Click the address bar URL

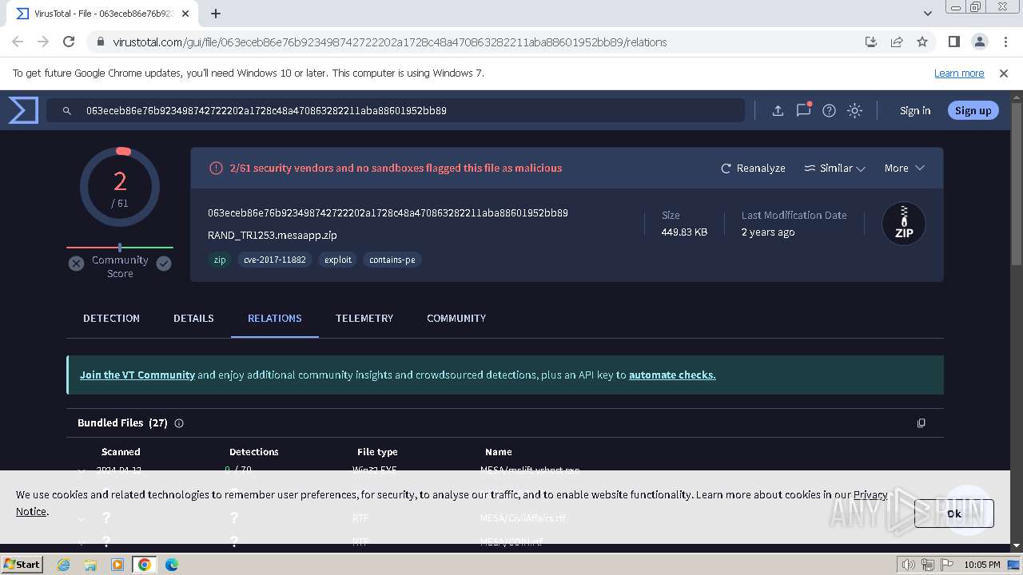(389, 42)
